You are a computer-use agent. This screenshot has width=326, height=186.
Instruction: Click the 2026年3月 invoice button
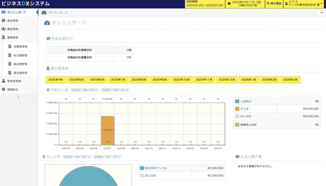coord(290,80)
